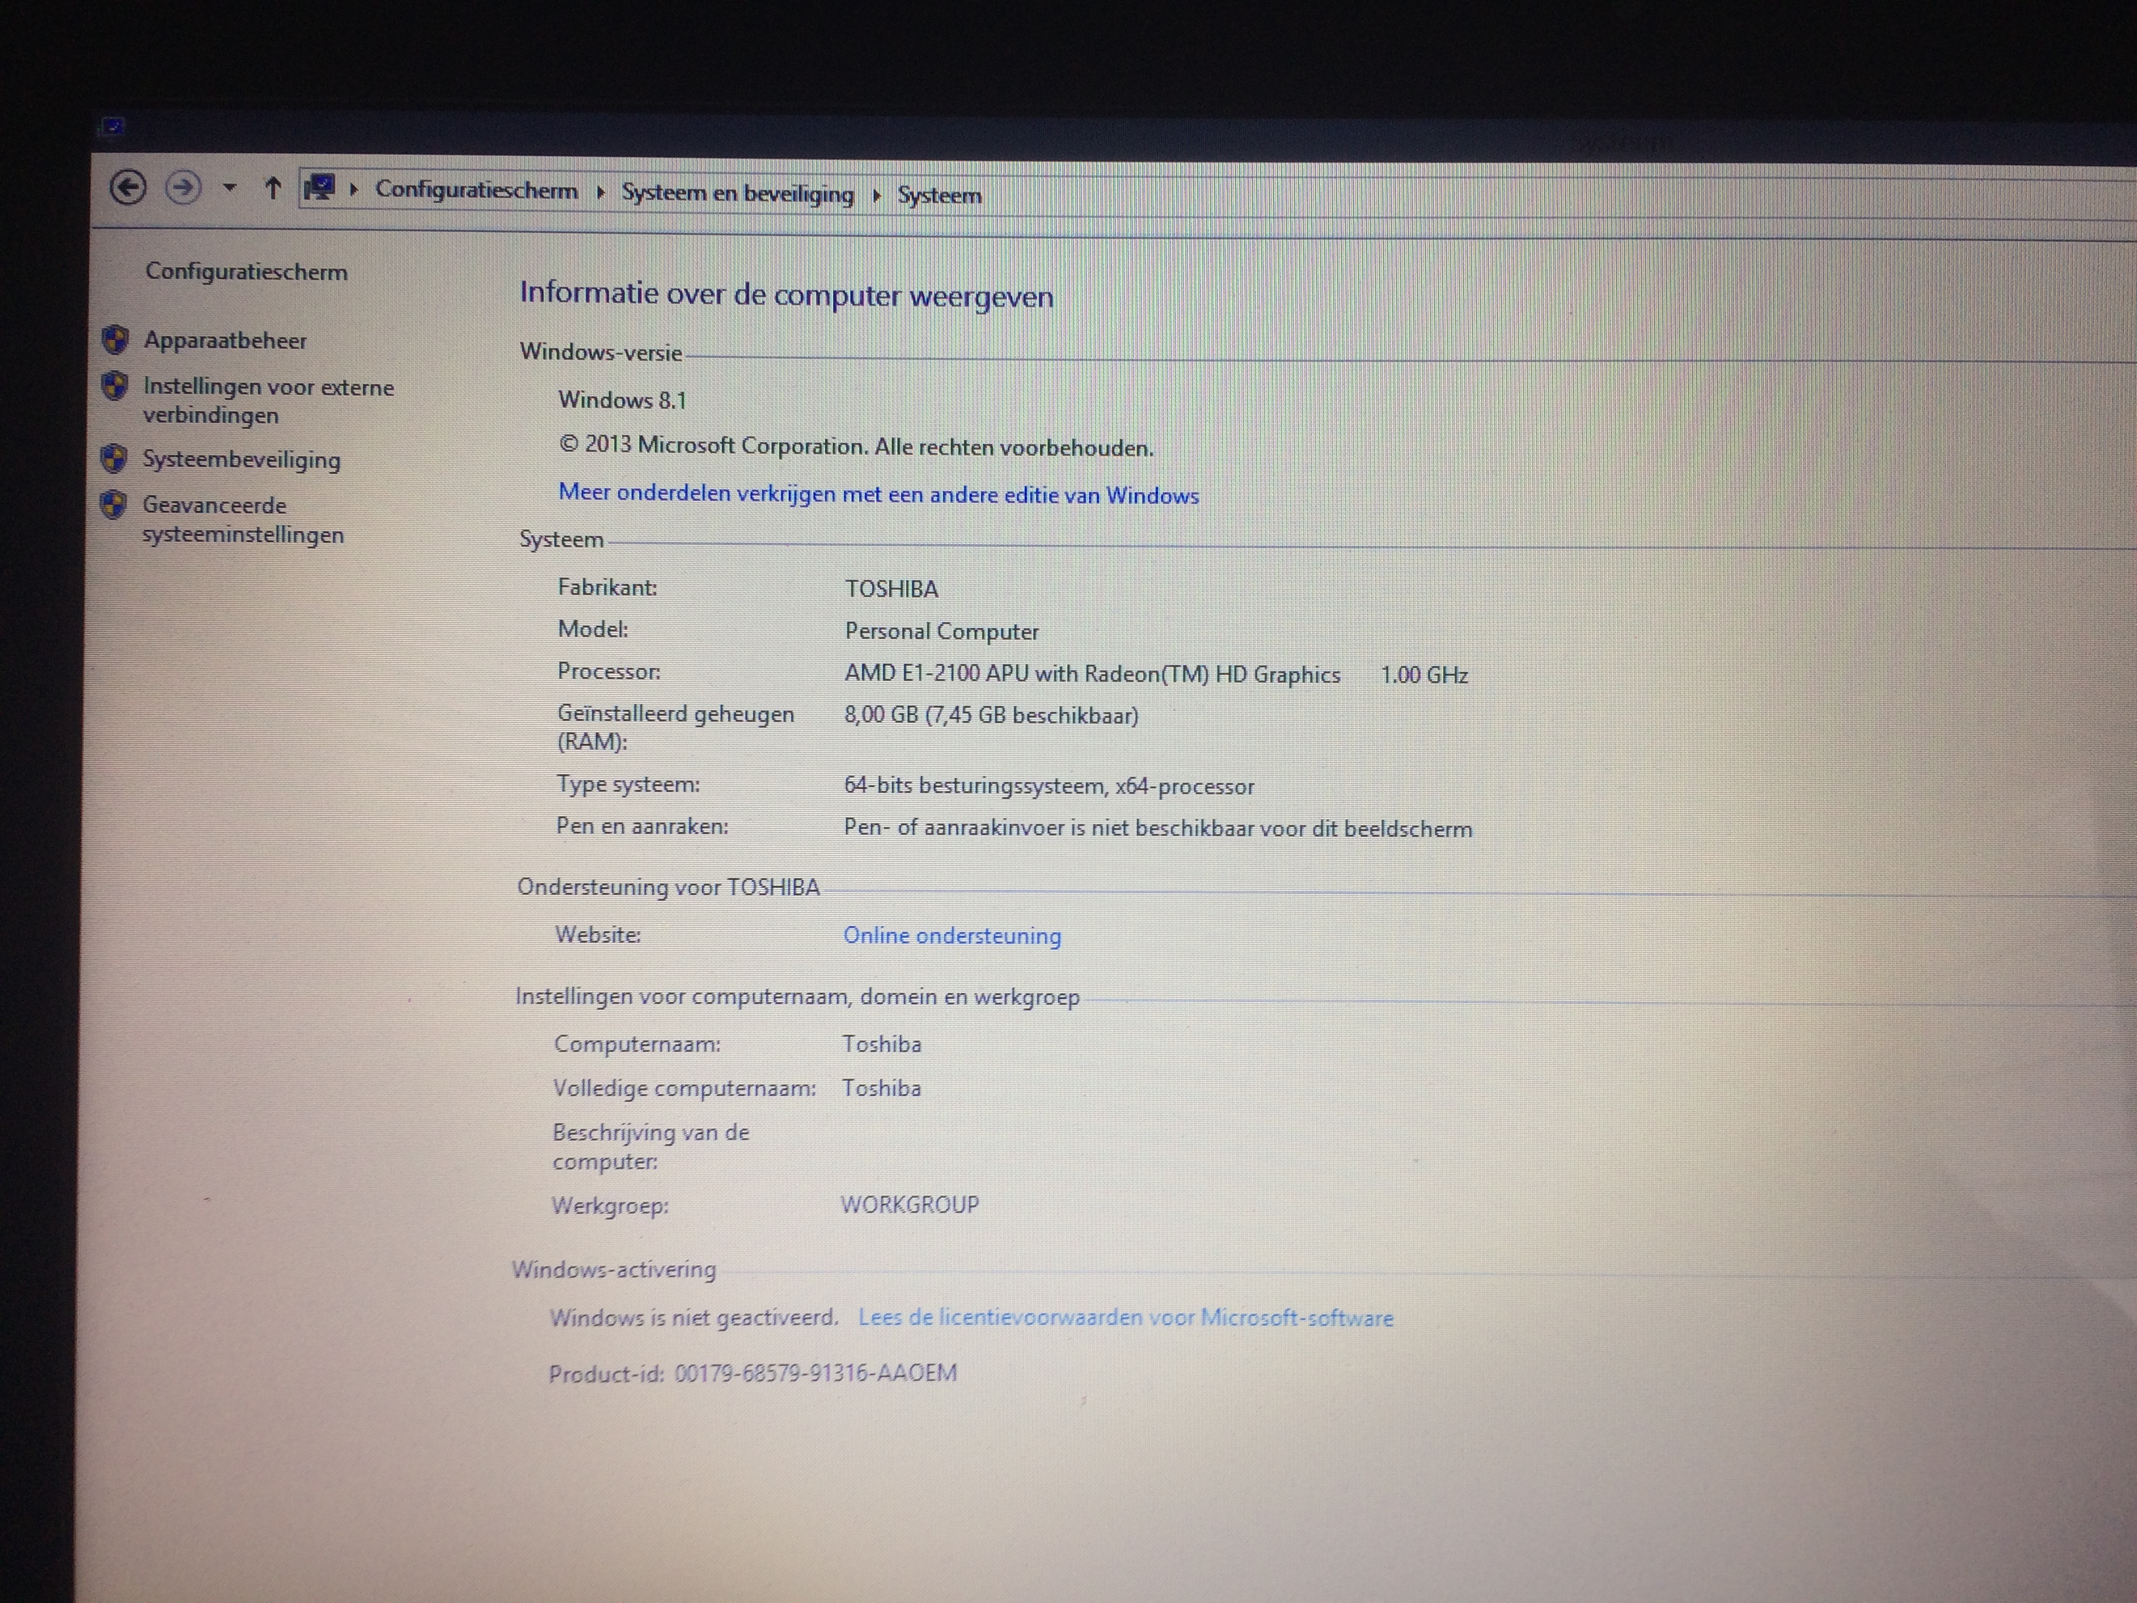Click shield icon beside Instellingen voor externe verbindingen

click(x=114, y=386)
